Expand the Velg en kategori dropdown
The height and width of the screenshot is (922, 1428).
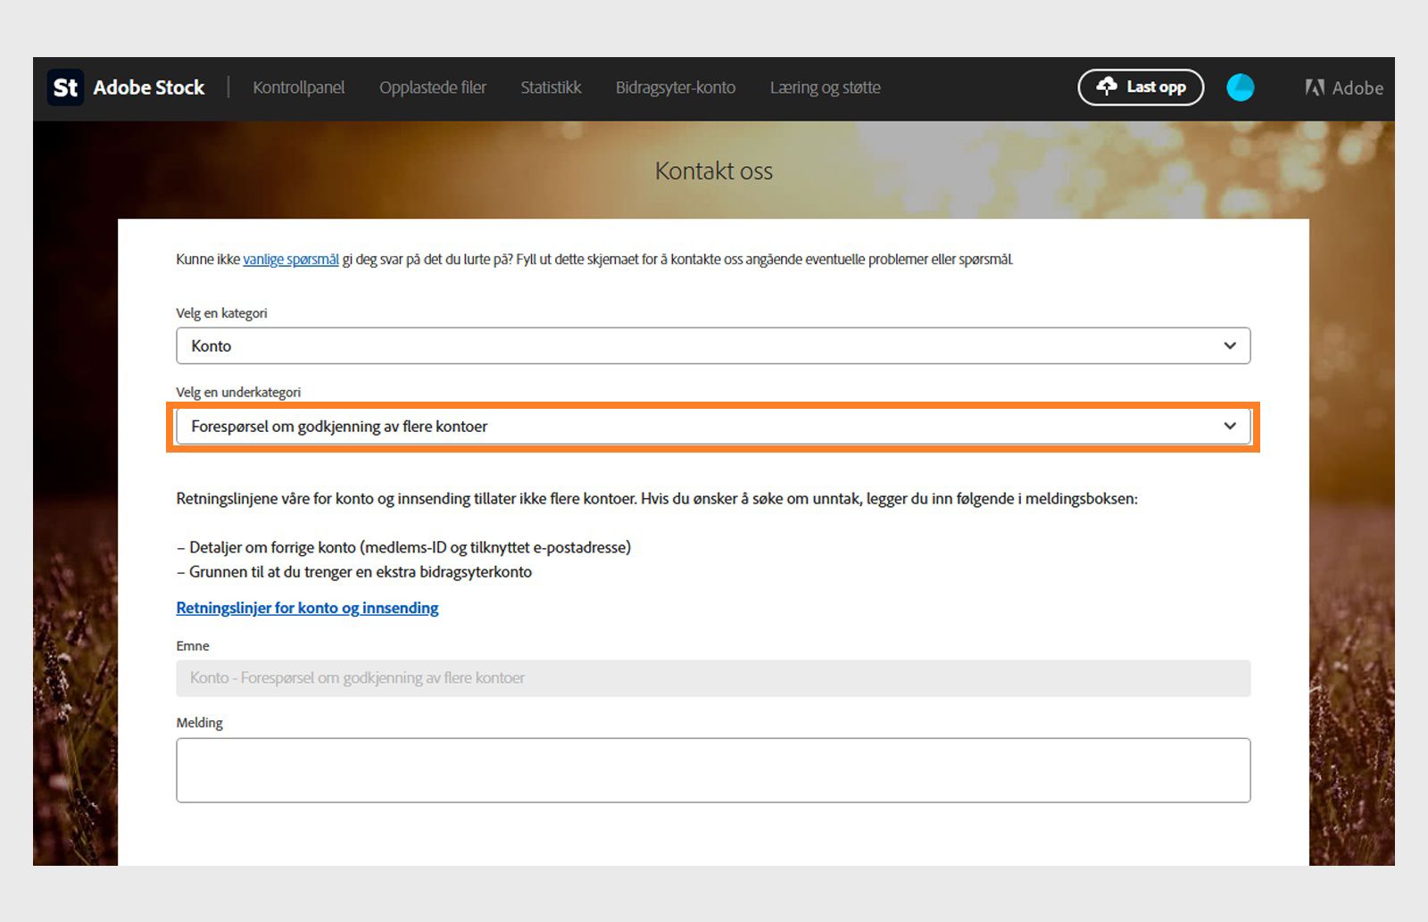point(713,345)
